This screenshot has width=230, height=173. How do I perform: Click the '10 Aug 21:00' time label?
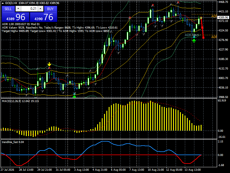156,170
